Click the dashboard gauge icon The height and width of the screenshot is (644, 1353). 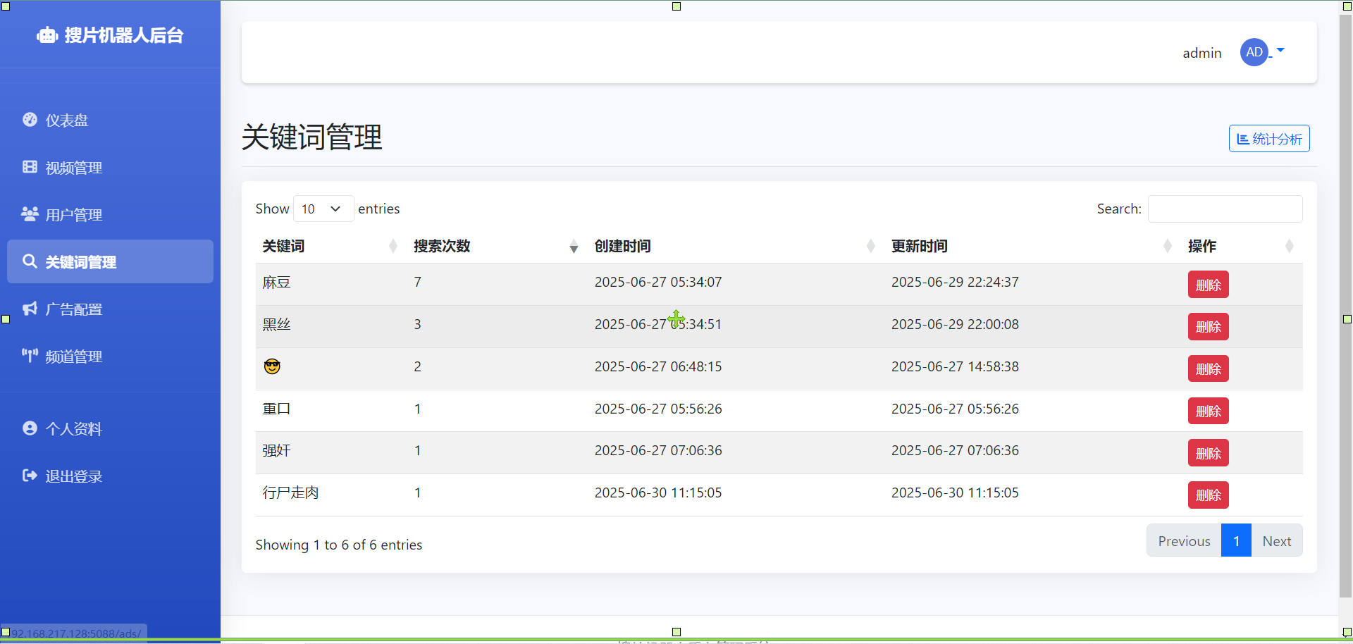pos(30,120)
